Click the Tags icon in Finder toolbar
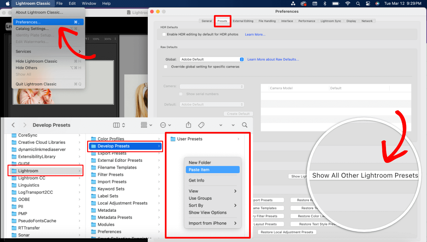Viewport: 427px width, 242px height. point(201,125)
